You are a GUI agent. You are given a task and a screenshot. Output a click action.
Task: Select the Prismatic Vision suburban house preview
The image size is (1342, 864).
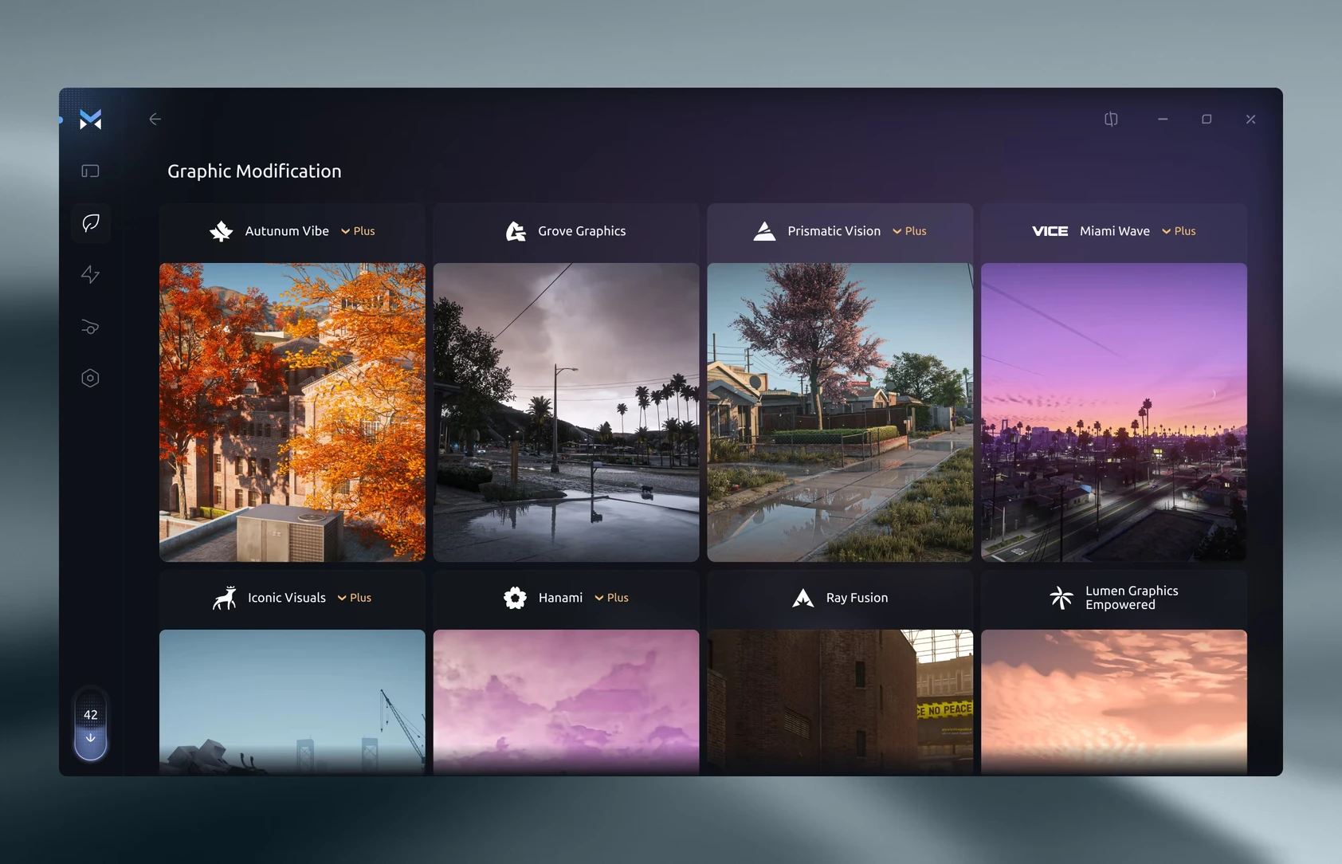click(x=840, y=412)
